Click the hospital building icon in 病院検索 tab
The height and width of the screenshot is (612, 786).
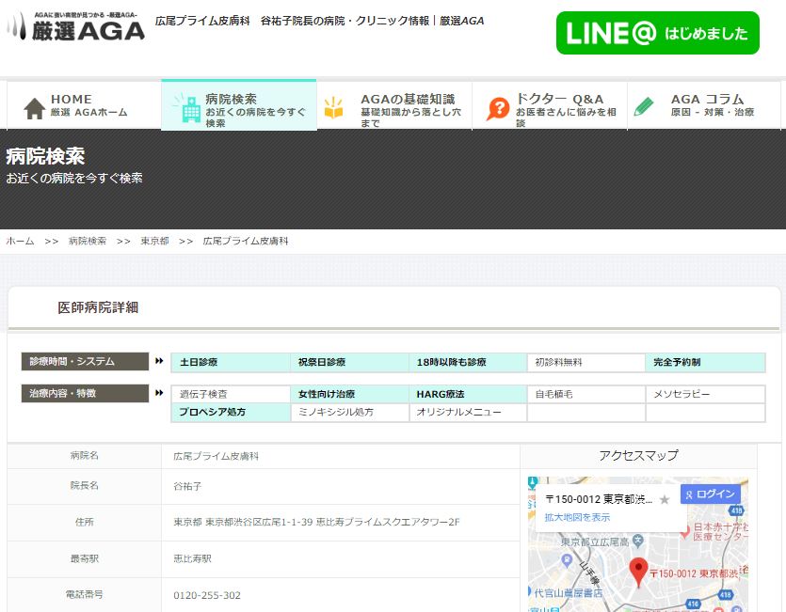coord(190,109)
